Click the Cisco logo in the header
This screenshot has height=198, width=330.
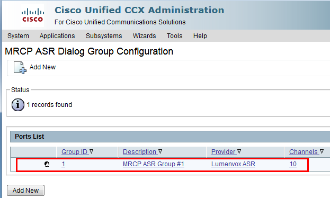tap(33, 15)
